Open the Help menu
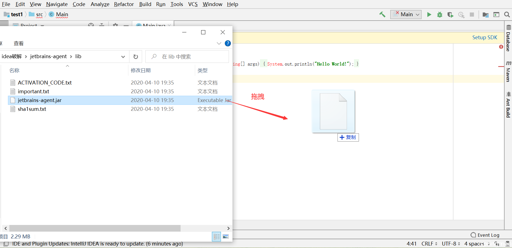The image size is (512, 248). [233, 4]
